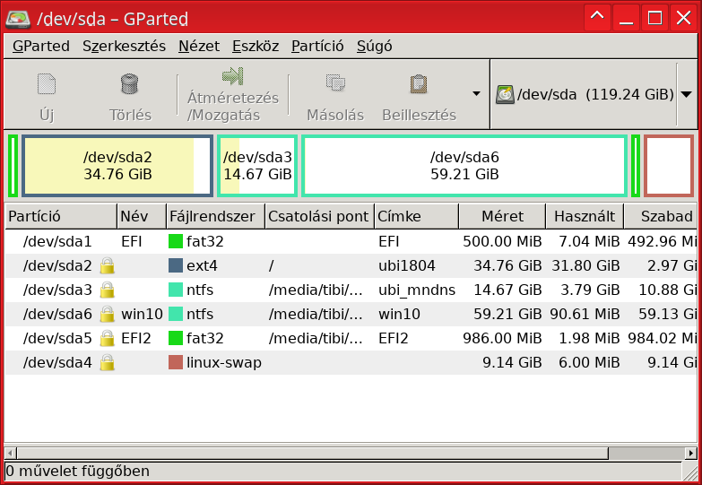Click the linux-swap filesystem text

224,362
